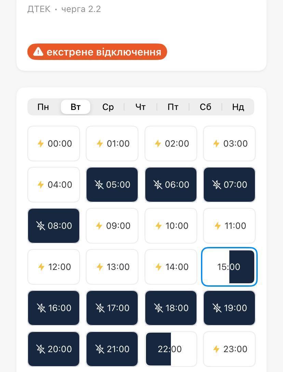
Task: Click the warning triangle icon in the emergency badge
Action: [x=38, y=52]
